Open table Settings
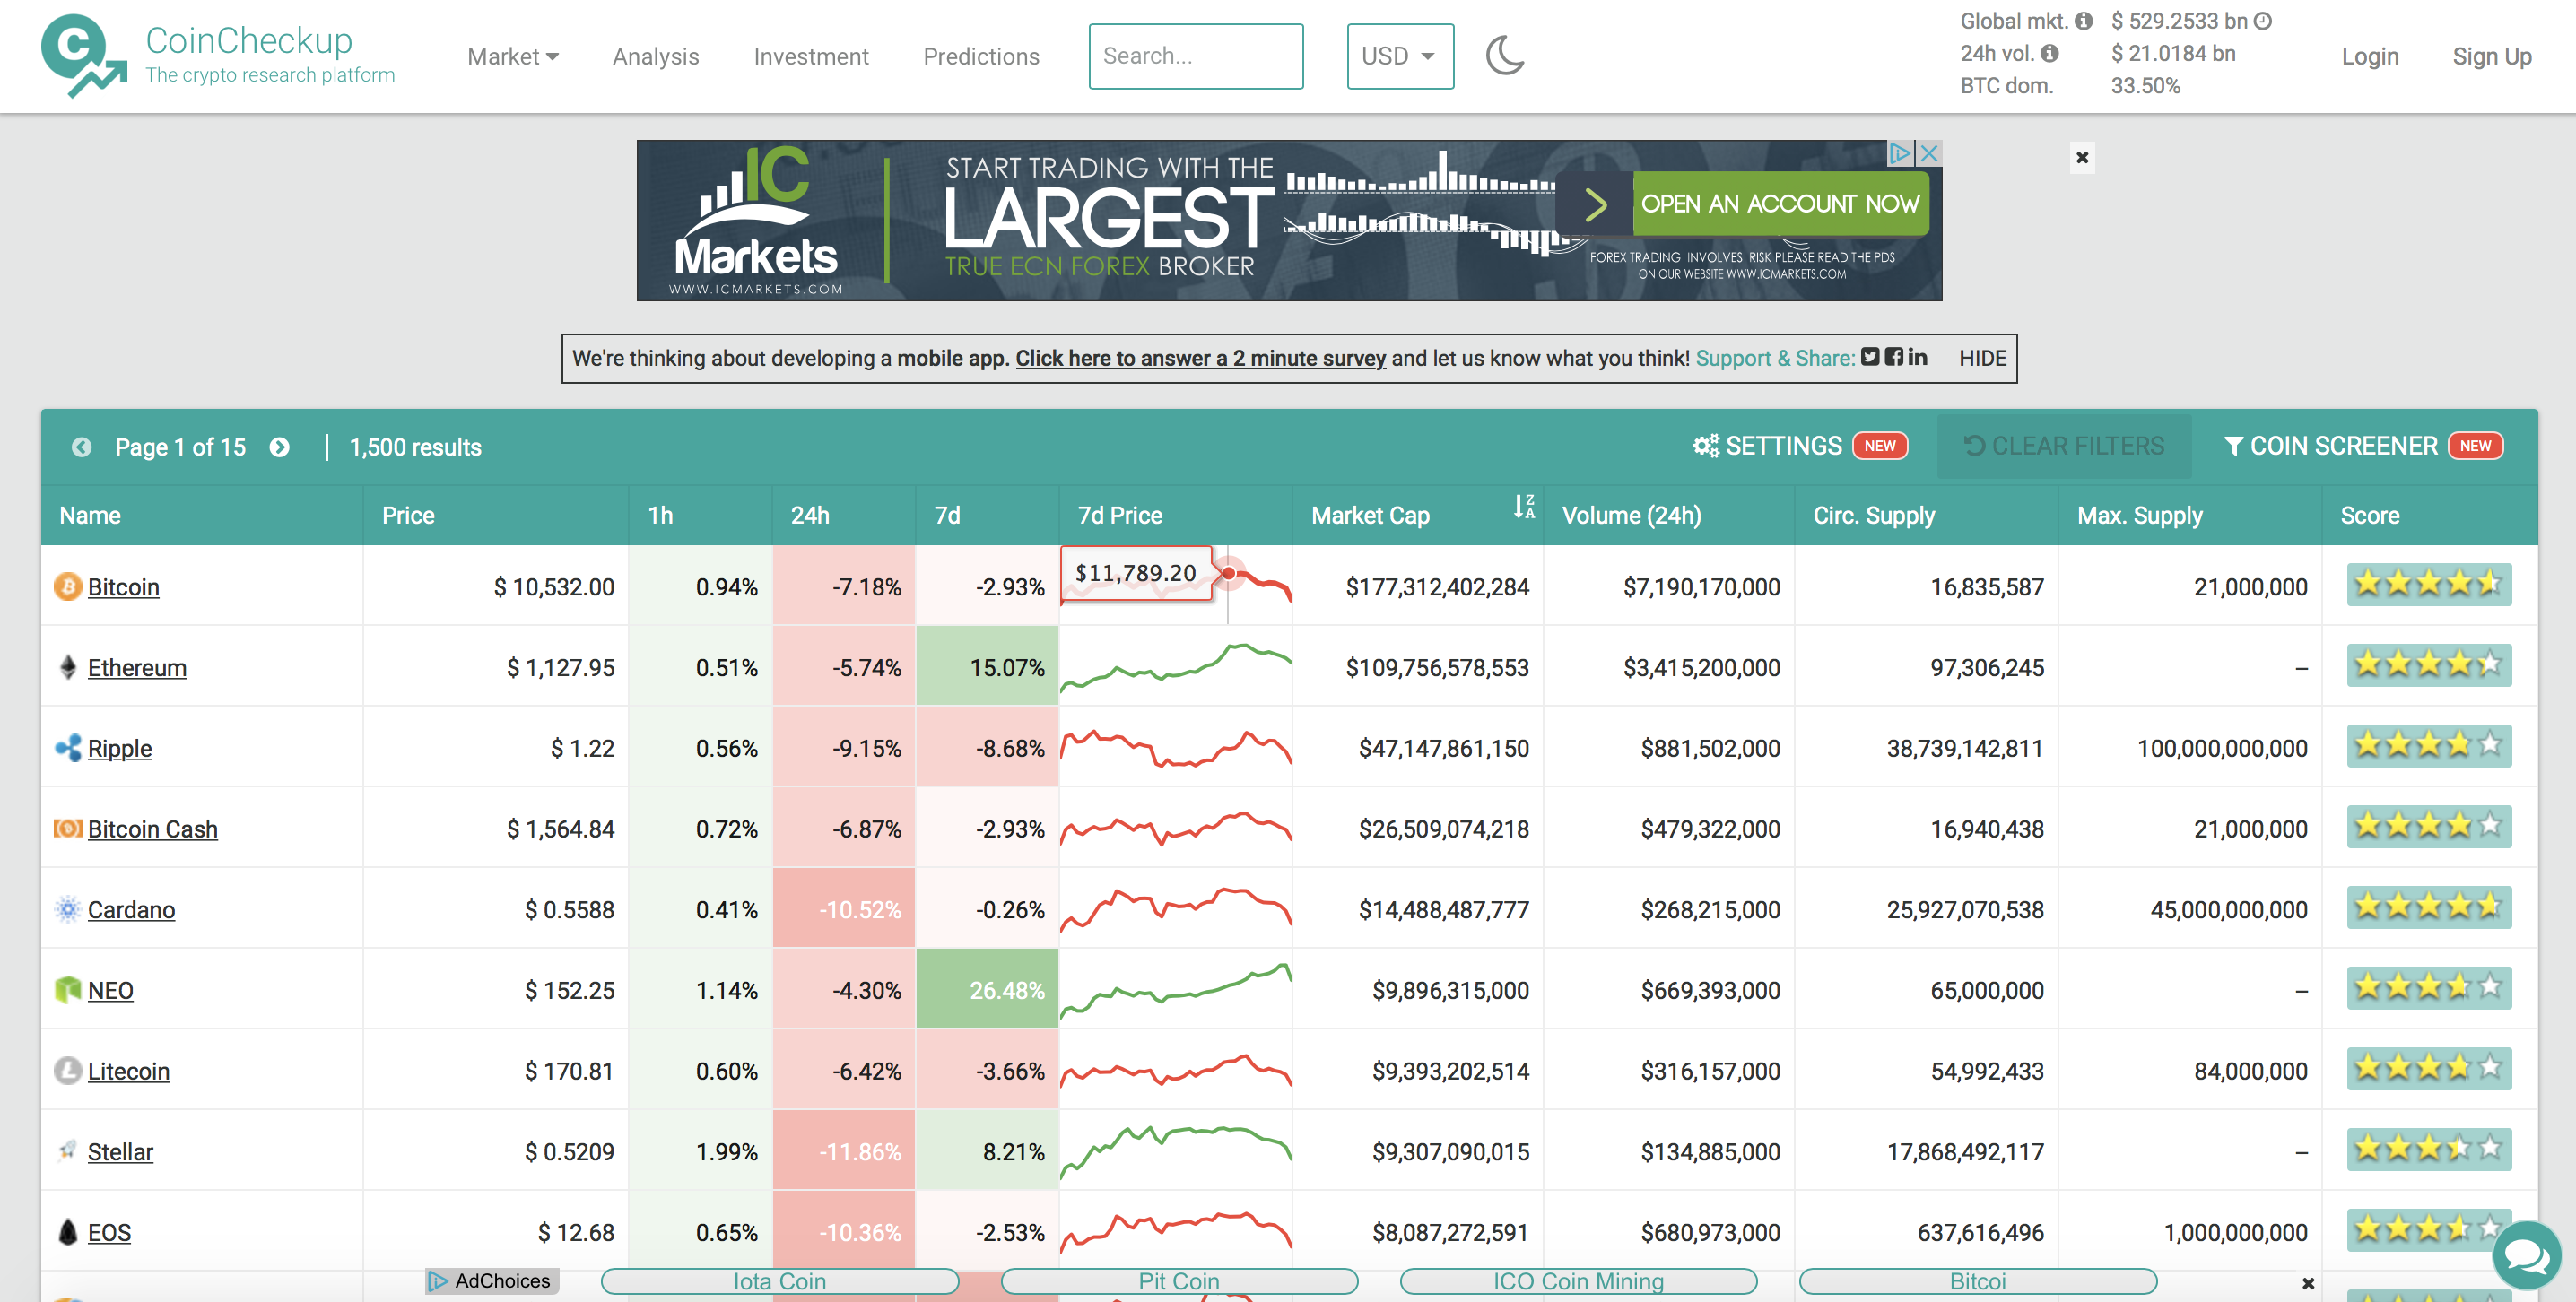 click(1799, 446)
